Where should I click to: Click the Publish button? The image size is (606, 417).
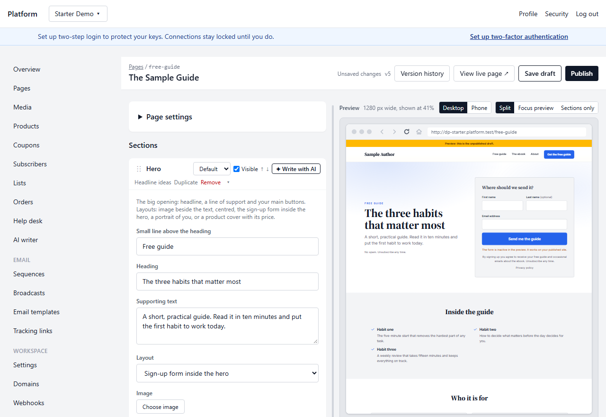(582, 73)
